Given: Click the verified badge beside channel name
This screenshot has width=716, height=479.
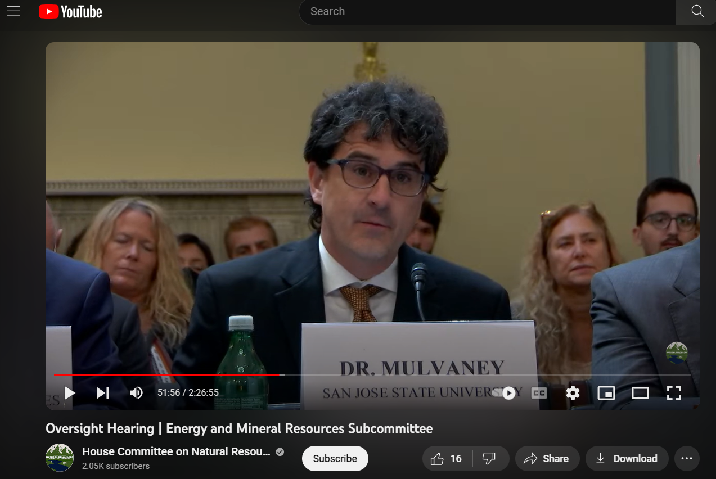Looking at the screenshot, I should [x=280, y=452].
